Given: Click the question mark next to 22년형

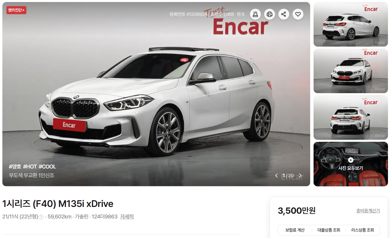Looking at the screenshot, I should click(x=41, y=217).
